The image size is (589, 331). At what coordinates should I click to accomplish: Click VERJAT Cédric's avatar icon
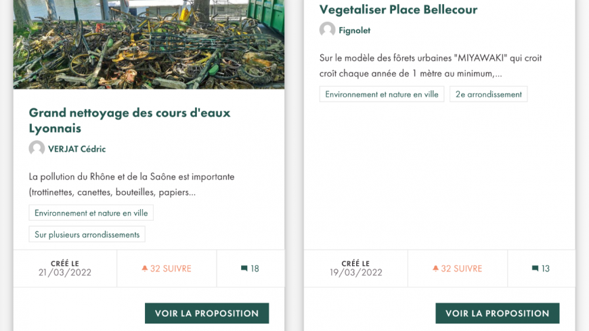pyautogui.click(x=37, y=149)
